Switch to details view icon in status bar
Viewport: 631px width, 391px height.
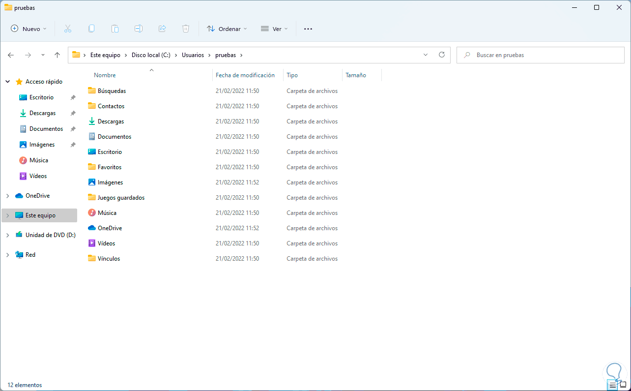612,385
